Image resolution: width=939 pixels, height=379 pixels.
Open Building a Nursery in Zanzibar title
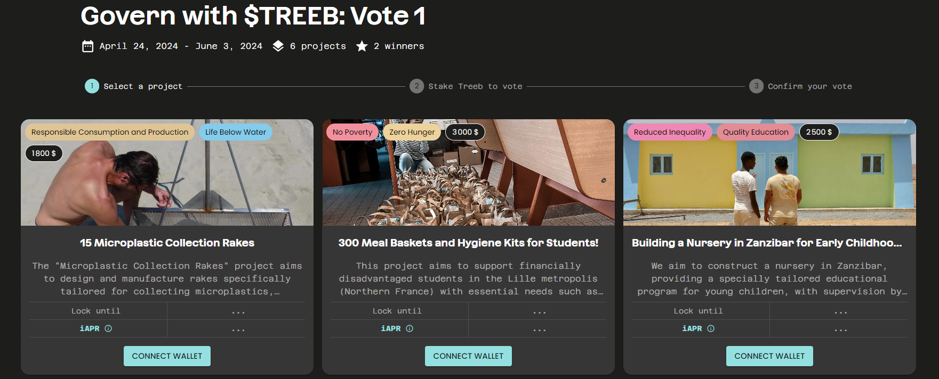767,243
